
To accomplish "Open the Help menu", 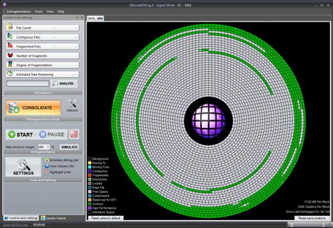I will click(x=61, y=11).
